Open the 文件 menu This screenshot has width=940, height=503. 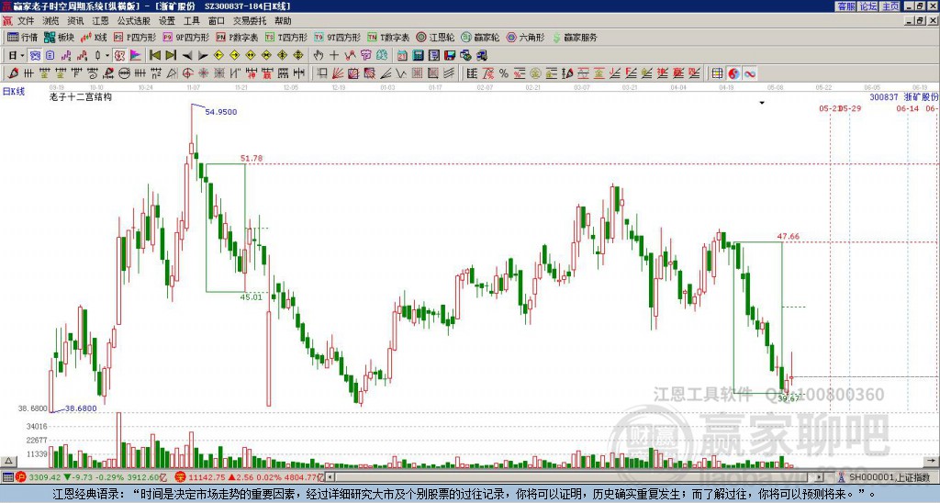pyautogui.click(x=26, y=21)
